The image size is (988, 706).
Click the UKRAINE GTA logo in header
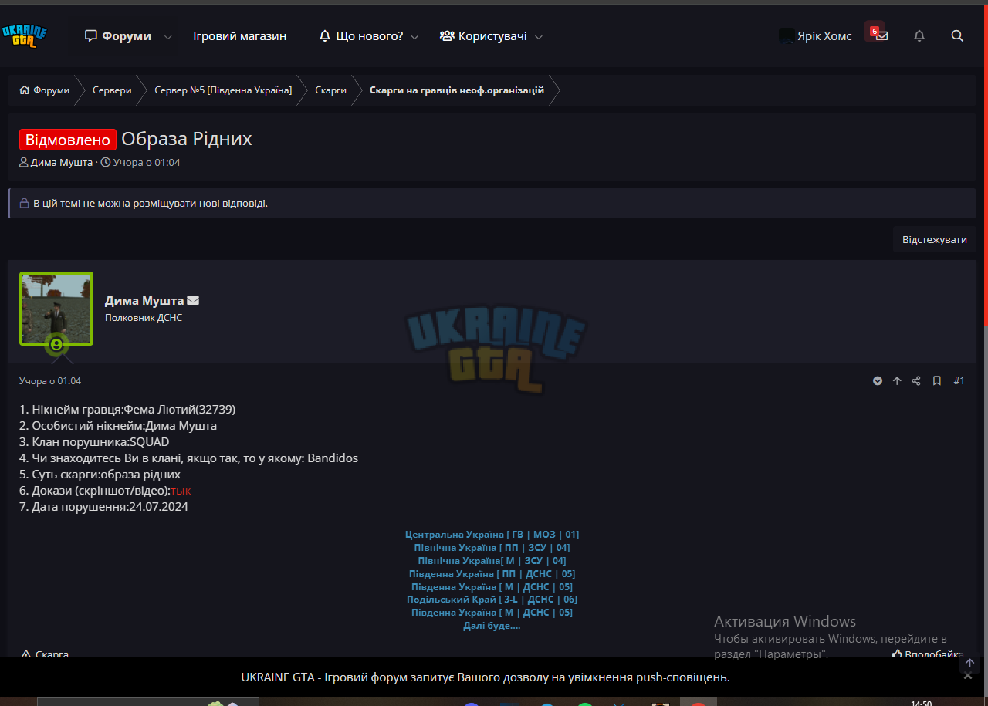click(x=25, y=35)
